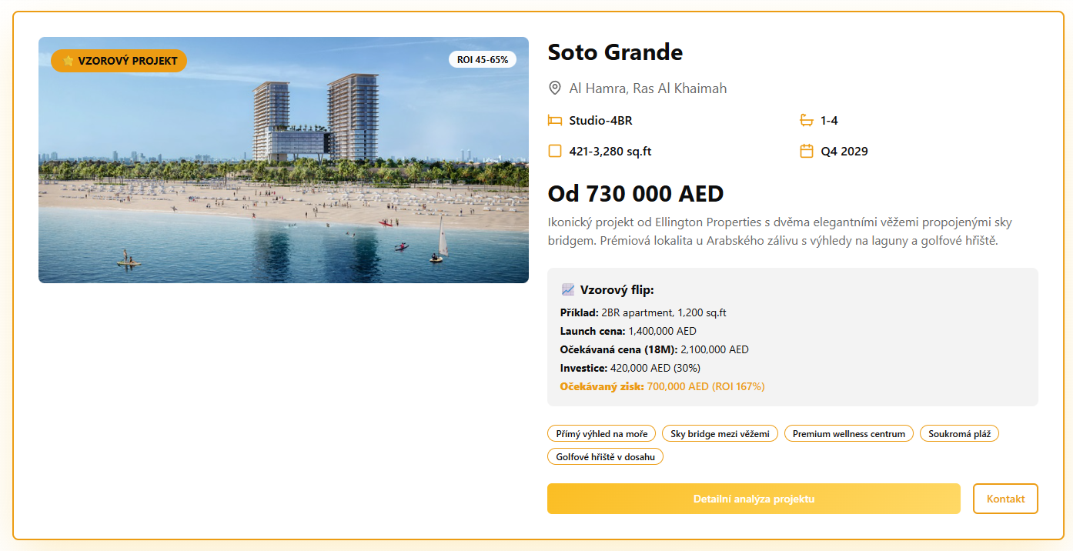This screenshot has height=551, width=1073.
Task: Click the ROI 45-65% badge on the image
Action: coord(483,60)
